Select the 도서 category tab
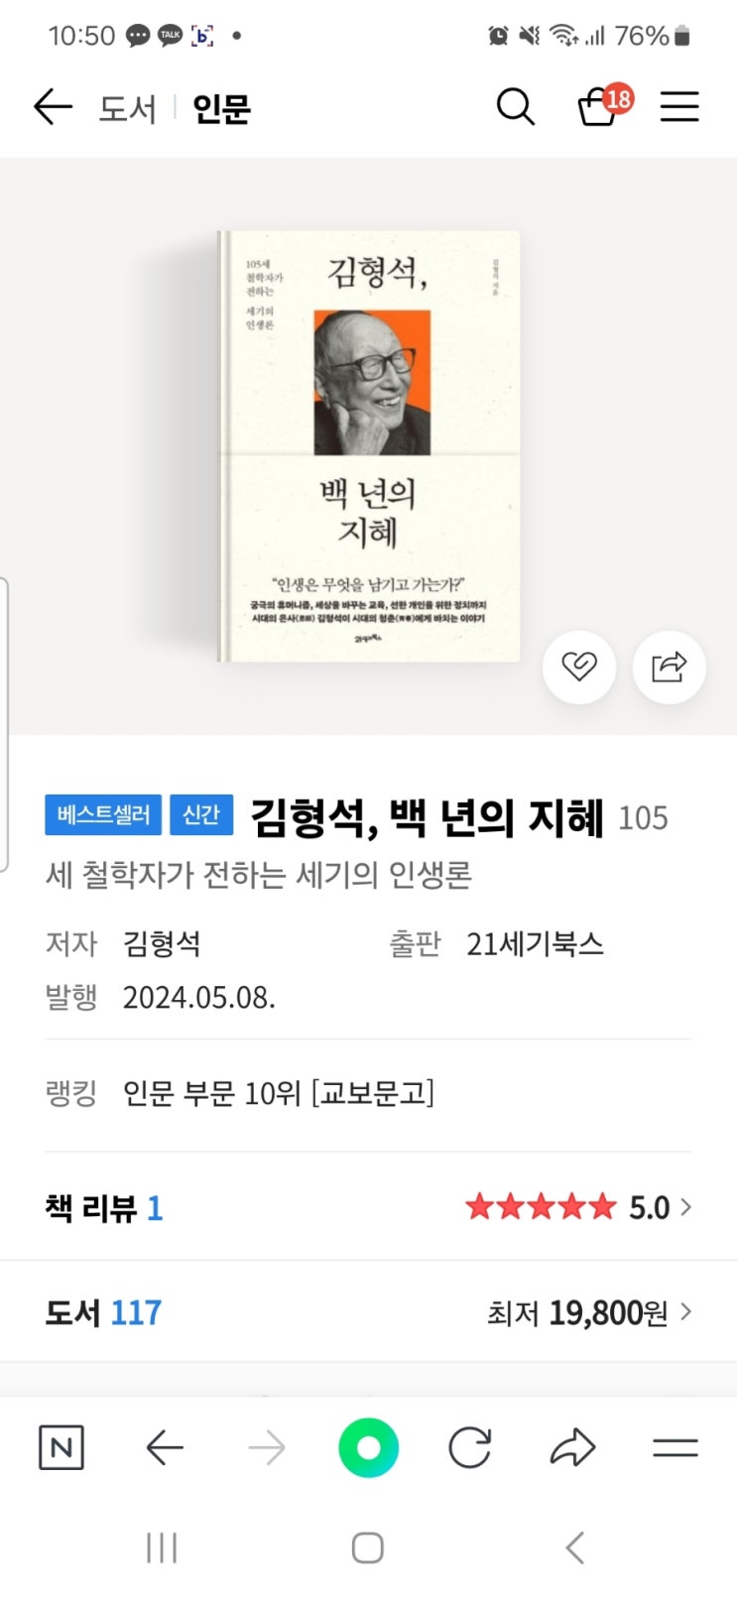 127,108
